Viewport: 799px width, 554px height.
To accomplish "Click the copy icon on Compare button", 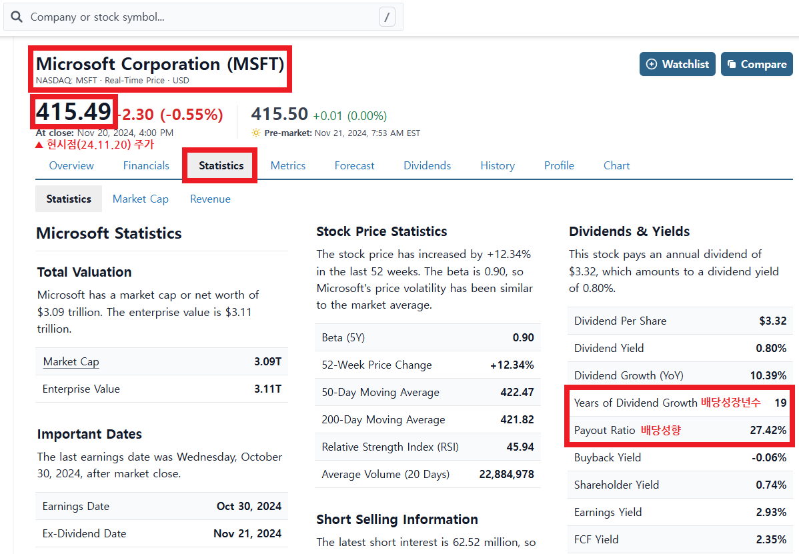I will [731, 64].
